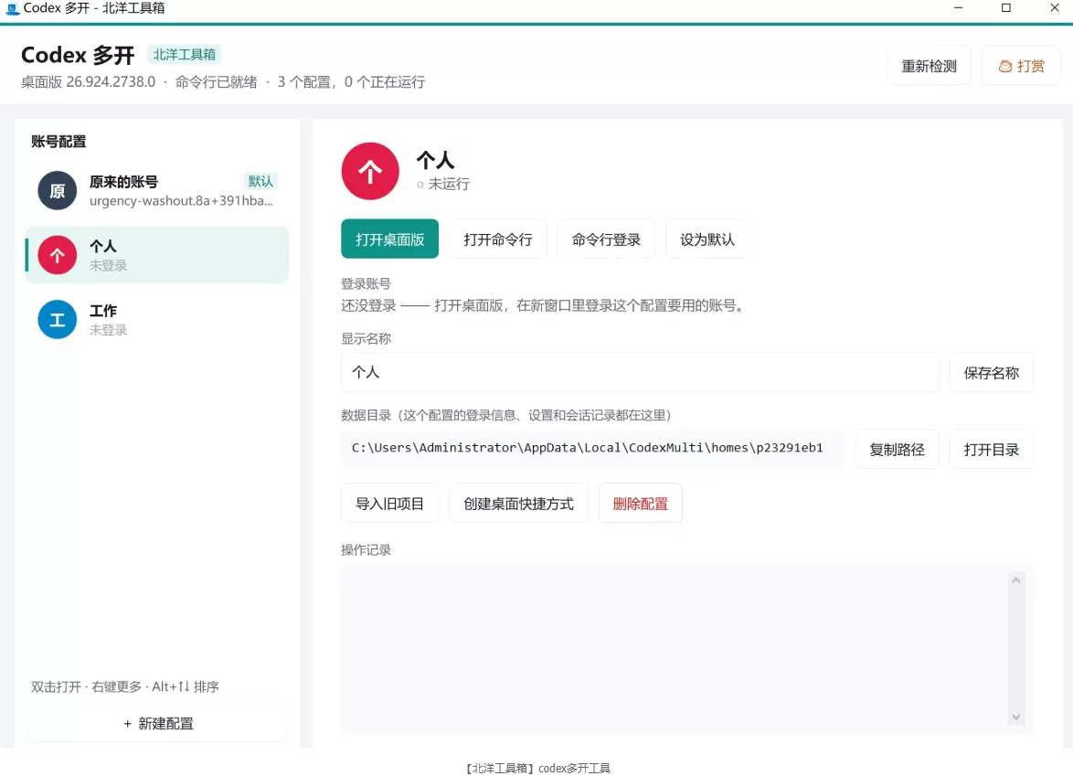1073x776 pixels.
Task: Click the 原 avatar of 原来的账号
Action: [58, 190]
